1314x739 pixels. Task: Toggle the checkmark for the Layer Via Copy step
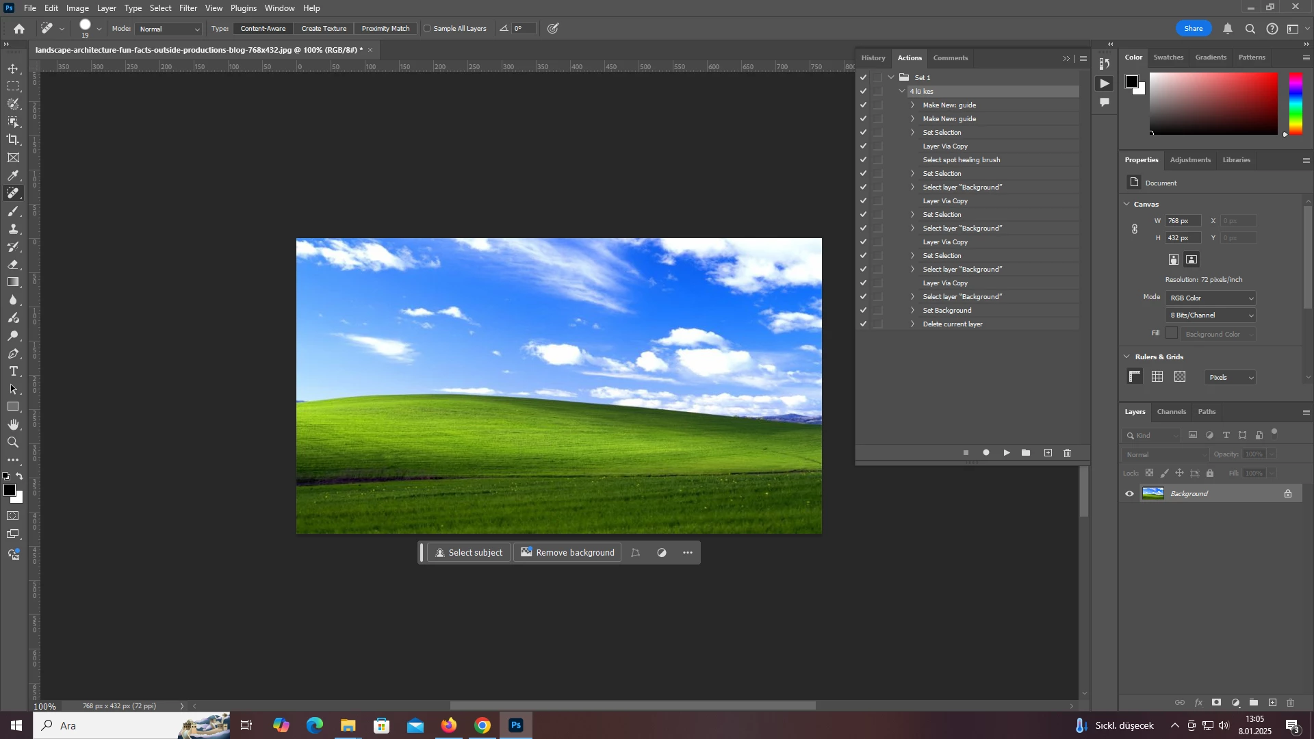(x=864, y=146)
